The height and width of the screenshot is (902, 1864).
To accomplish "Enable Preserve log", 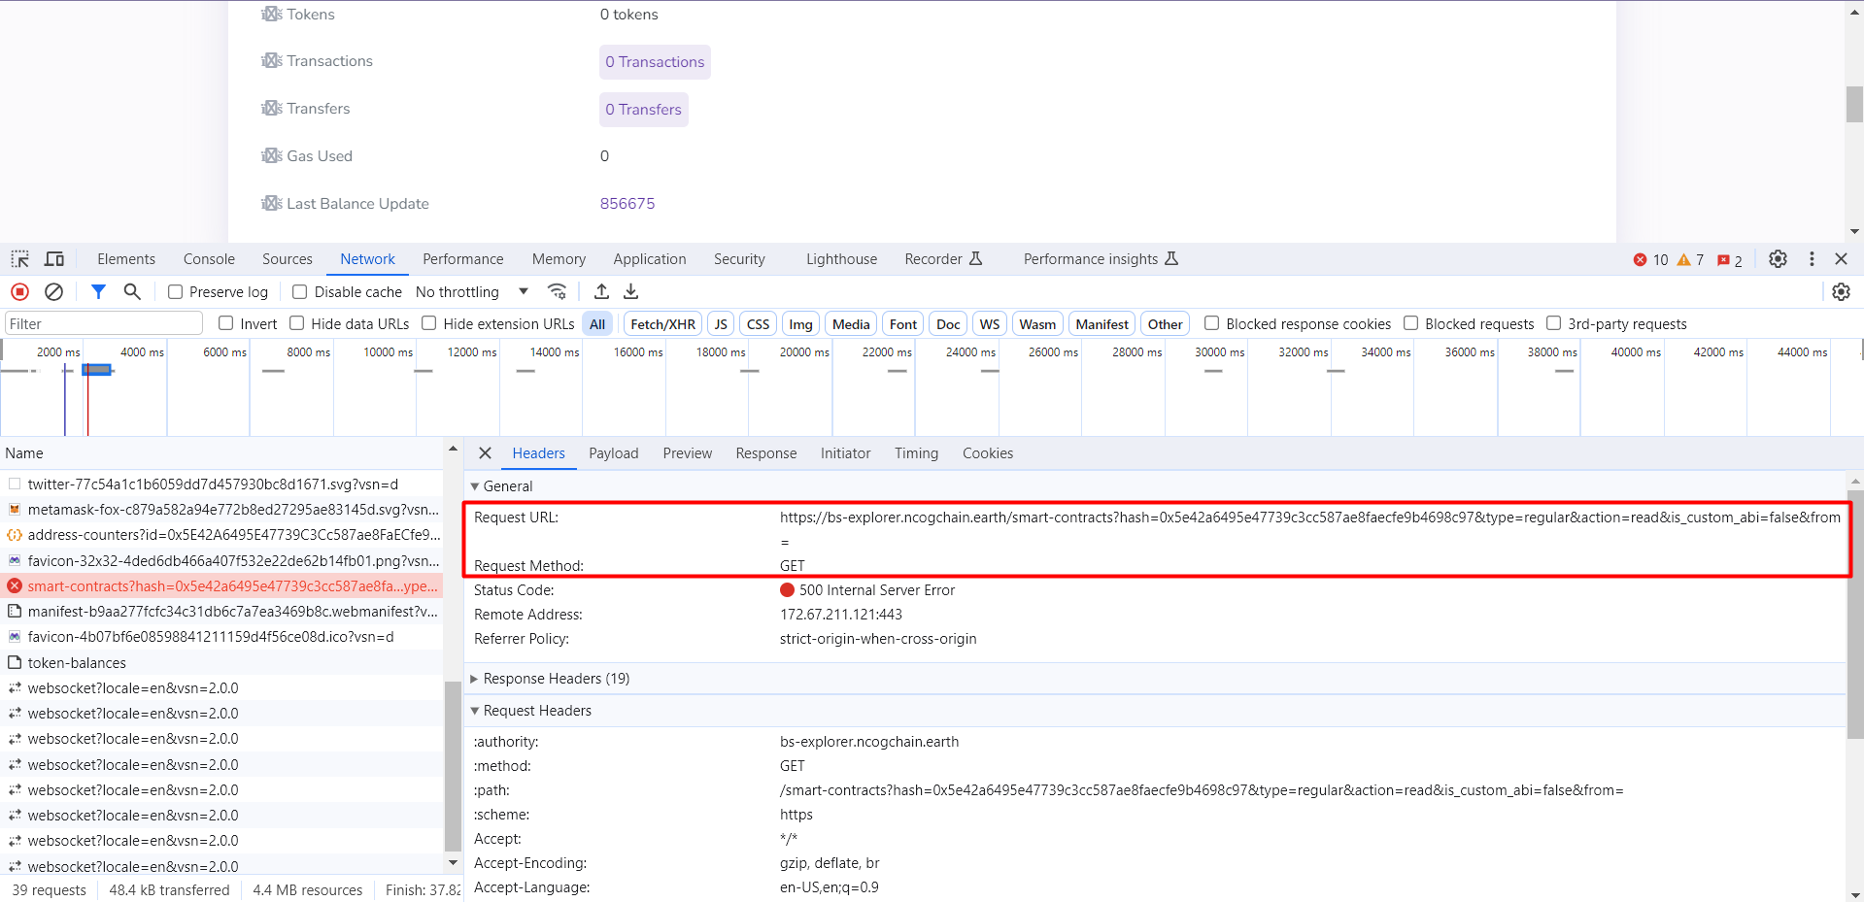I will [175, 291].
